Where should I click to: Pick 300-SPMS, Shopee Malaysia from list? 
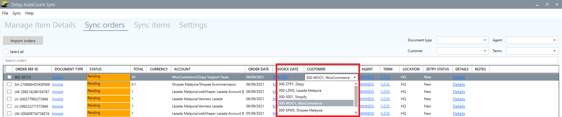300,110
